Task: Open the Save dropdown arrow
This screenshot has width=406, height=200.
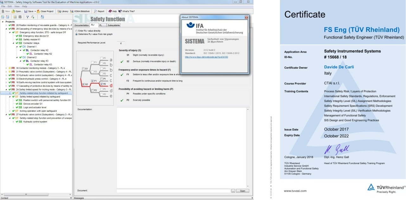Action: coord(35,11)
